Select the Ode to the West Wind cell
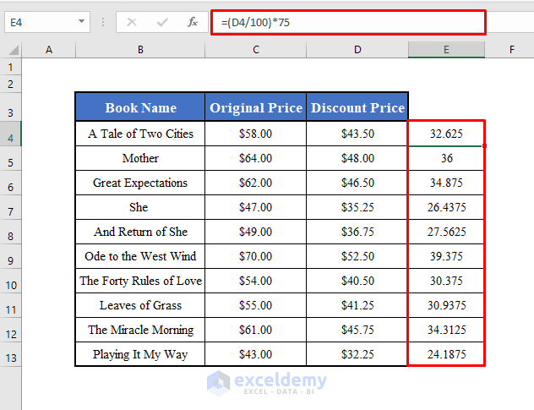This screenshot has height=410, width=534. [140, 256]
